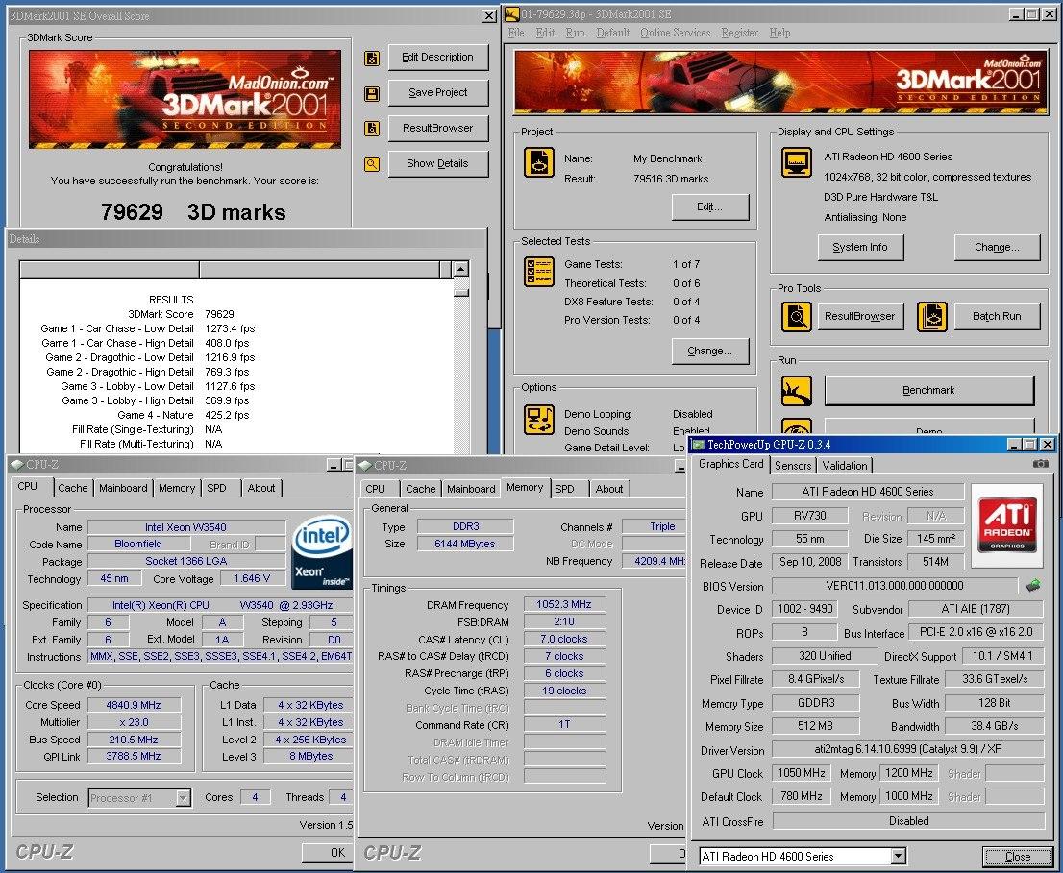Select Graphics Card tab in GPU-Z
Screen dimensions: 1063x873
click(730, 464)
